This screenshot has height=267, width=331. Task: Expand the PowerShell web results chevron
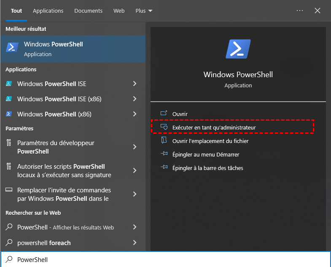click(135, 227)
